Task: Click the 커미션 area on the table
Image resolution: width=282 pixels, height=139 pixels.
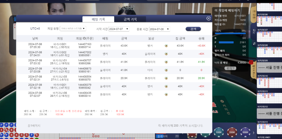Action: pyautogui.click(x=225, y=108)
